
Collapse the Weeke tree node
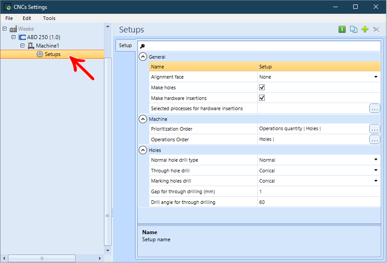pyautogui.click(x=5, y=28)
